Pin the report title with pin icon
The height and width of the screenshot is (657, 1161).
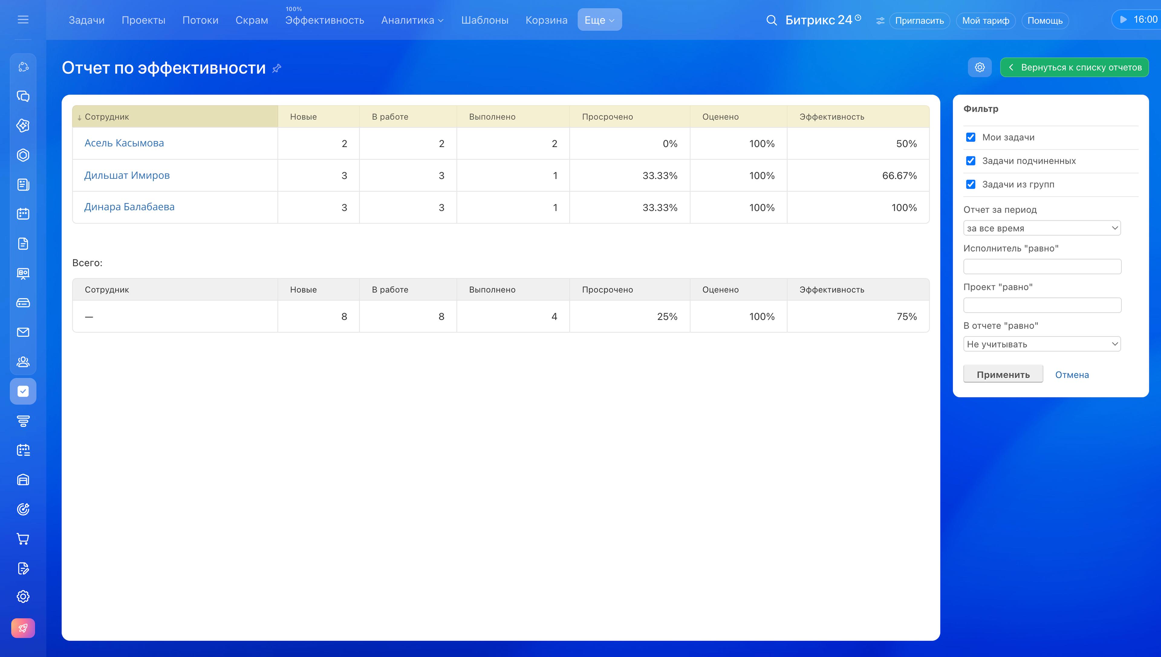click(x=277, y=68)
